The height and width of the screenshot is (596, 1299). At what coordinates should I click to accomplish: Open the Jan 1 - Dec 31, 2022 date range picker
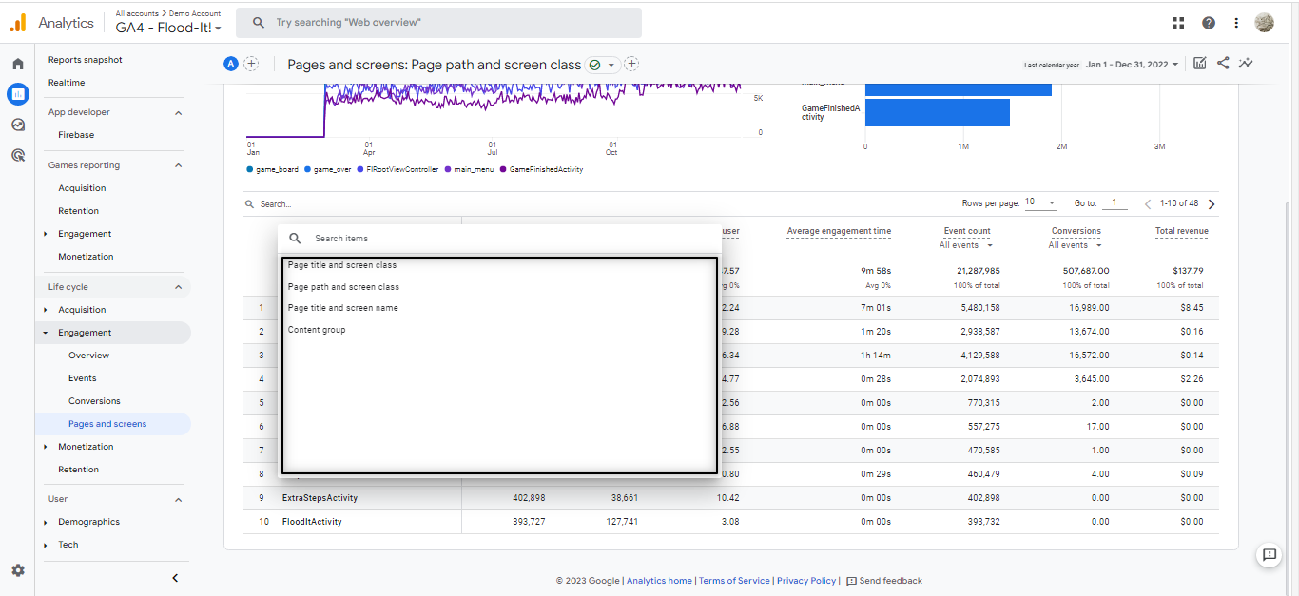(x=1133, y=65)
